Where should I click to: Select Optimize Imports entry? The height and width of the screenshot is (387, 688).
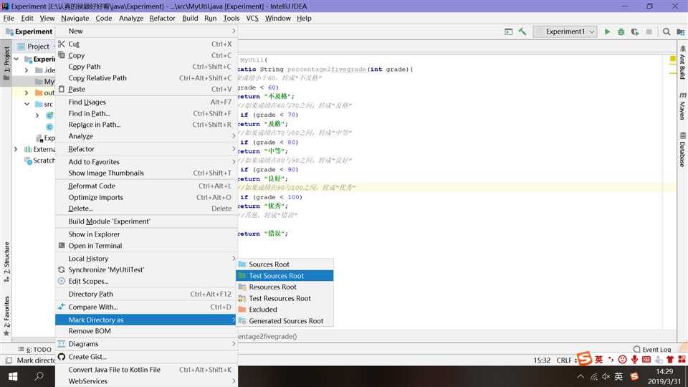146,197
